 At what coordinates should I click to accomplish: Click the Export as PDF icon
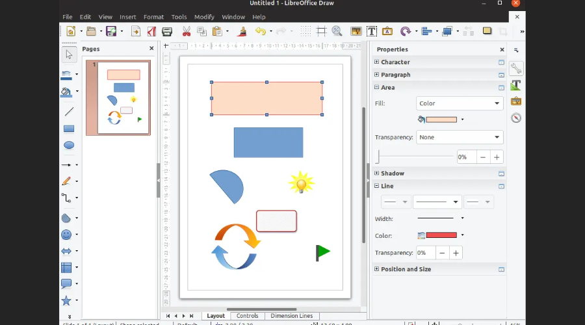pos(151,31)
